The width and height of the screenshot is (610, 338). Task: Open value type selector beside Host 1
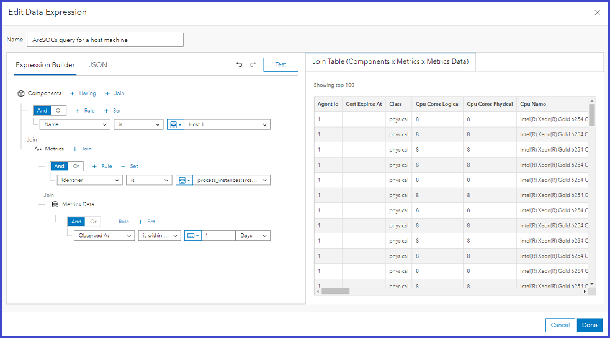[x=176, y=124]
